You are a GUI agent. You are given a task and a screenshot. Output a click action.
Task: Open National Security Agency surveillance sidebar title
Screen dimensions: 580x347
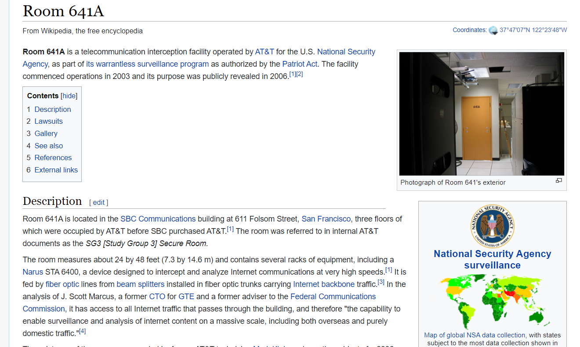click(492, 260)
